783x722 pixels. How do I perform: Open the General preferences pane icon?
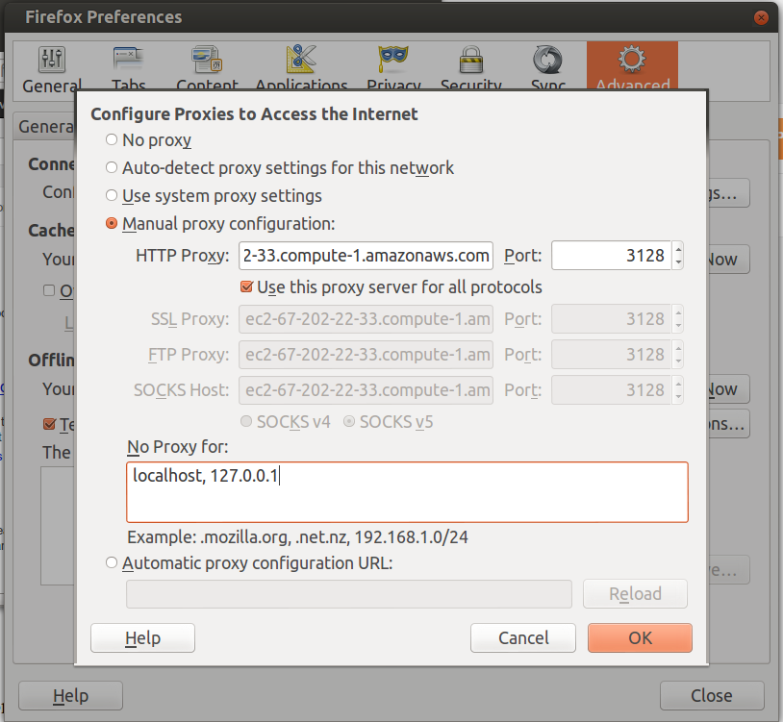pos(51,60)
